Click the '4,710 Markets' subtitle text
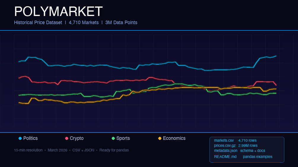This screenshot has width=298, height=167. coord(84,22)
